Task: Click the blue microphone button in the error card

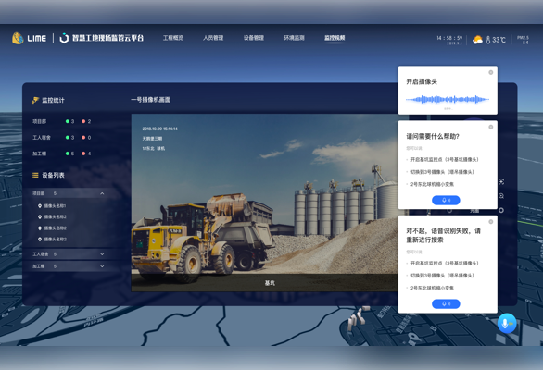Action: click(x=446, y=304)
